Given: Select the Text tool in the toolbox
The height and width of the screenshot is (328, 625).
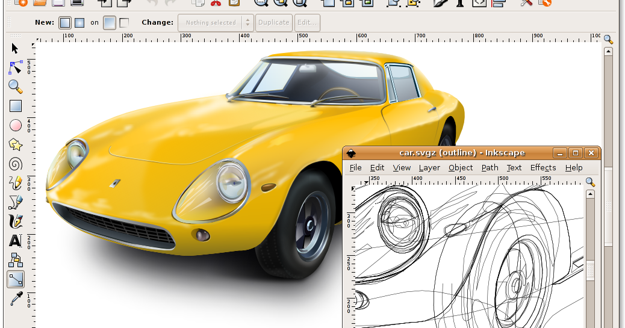Looking at the screenshot, I should [x=16, y=241].
